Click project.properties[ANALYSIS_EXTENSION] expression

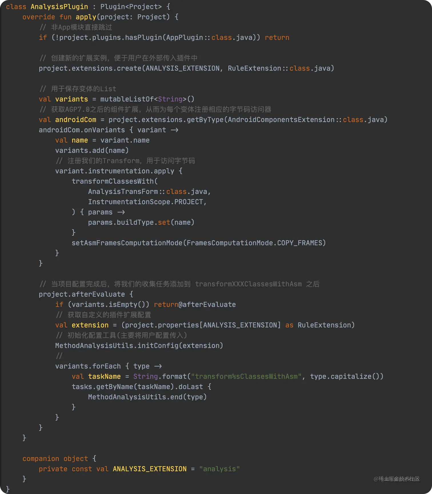203,325
